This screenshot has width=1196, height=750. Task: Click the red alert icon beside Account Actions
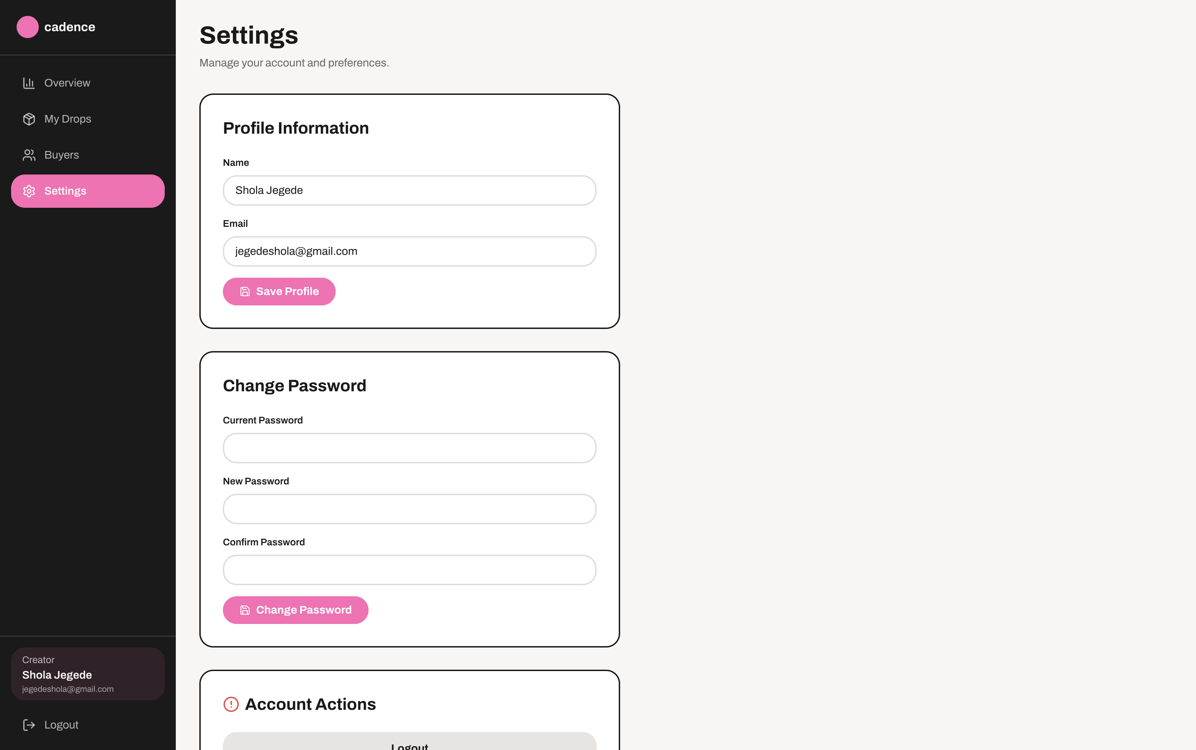tap(231, 704)
